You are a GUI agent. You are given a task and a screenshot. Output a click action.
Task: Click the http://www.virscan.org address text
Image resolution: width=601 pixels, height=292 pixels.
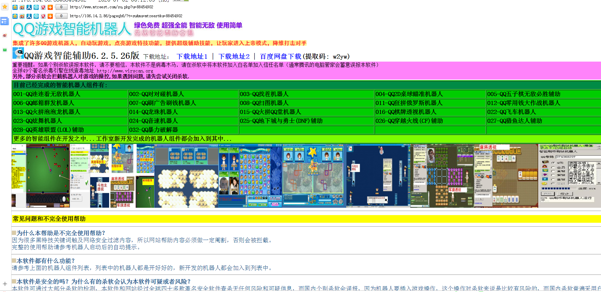click(x=125, y=71)
